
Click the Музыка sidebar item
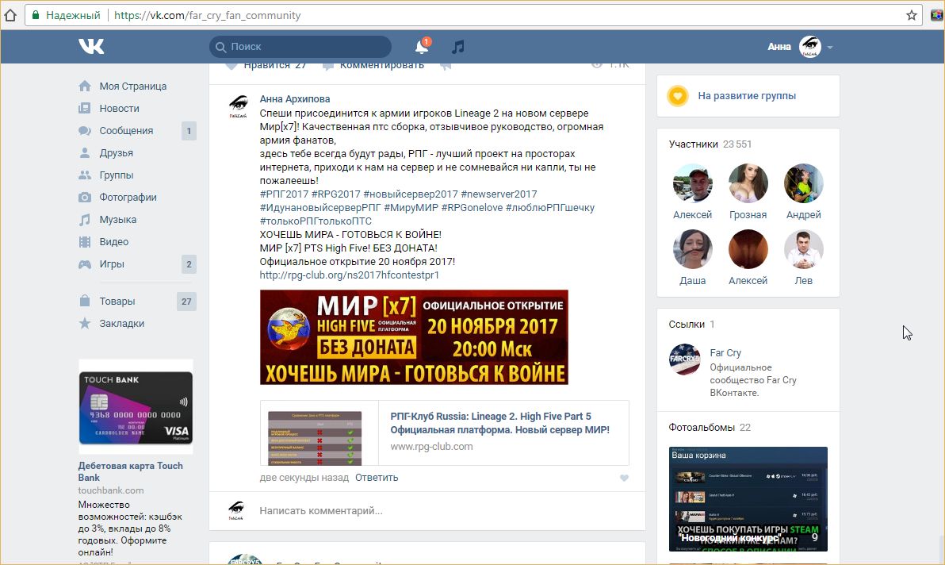point(118,220)
